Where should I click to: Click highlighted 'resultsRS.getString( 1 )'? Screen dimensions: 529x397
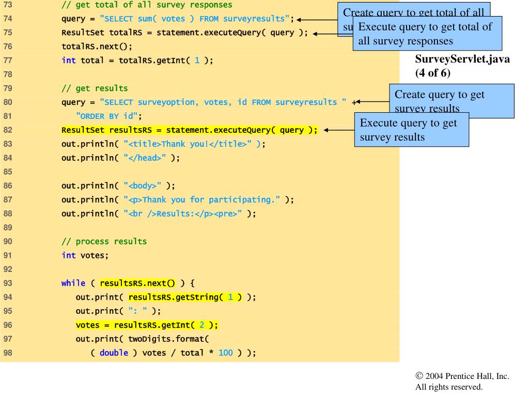[x=185, y=297]
